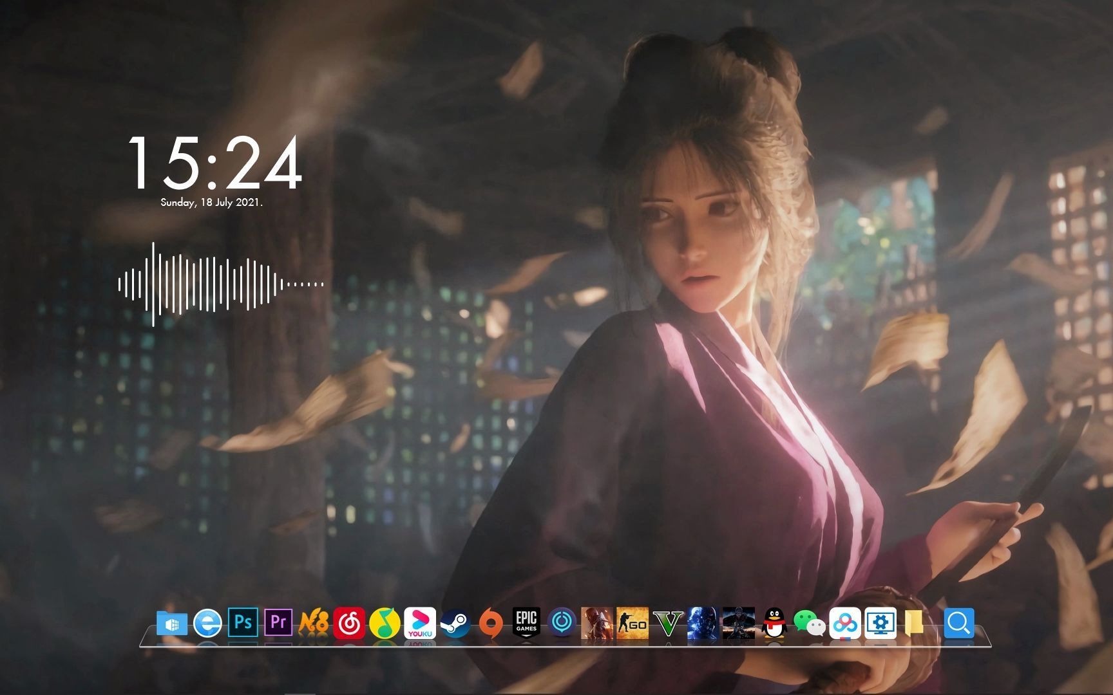1113x695 pixels.
Task: Open QQ penguin messenger icon
Action: pos(774,623)
